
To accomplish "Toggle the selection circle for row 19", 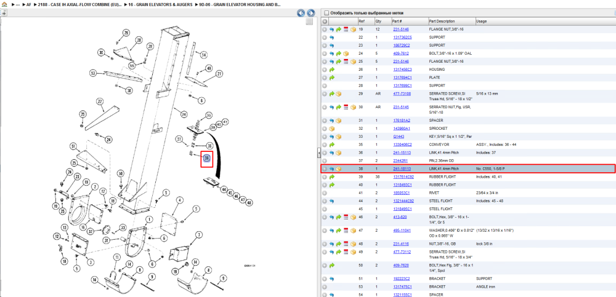I will tap(325, 30).
